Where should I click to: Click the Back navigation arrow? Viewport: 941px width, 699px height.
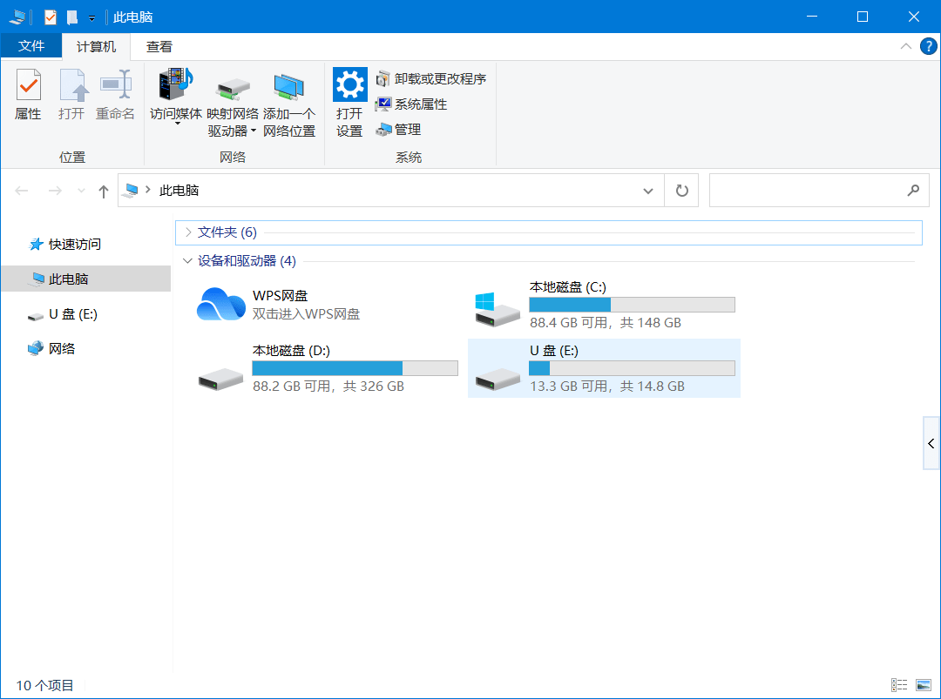coord(22,191)
